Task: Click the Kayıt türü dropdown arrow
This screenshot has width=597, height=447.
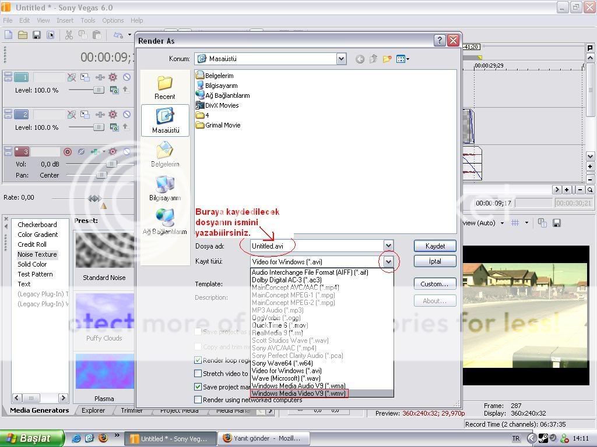Action: (388, 261)
